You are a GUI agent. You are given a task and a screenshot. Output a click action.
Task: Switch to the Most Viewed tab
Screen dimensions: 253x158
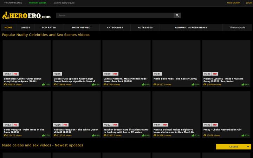click(x=81, y=28)
